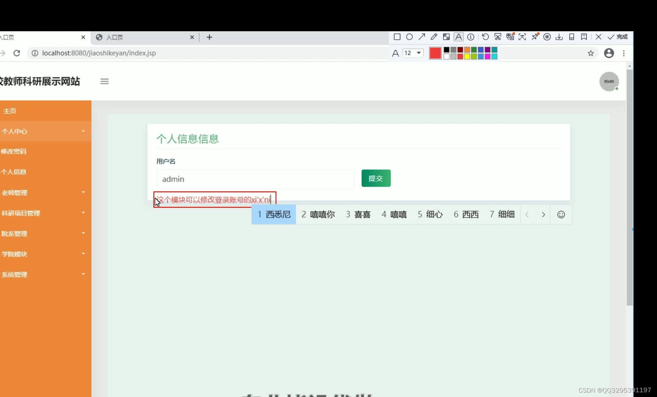The height and width of the screenshot is (397, 657).
Task: Expand the 院系管理 sidebar menu
Action: pyautogui.click(x=46, y=233)
